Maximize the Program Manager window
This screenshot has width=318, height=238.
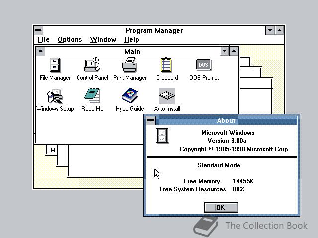click(x=279, y=30)
